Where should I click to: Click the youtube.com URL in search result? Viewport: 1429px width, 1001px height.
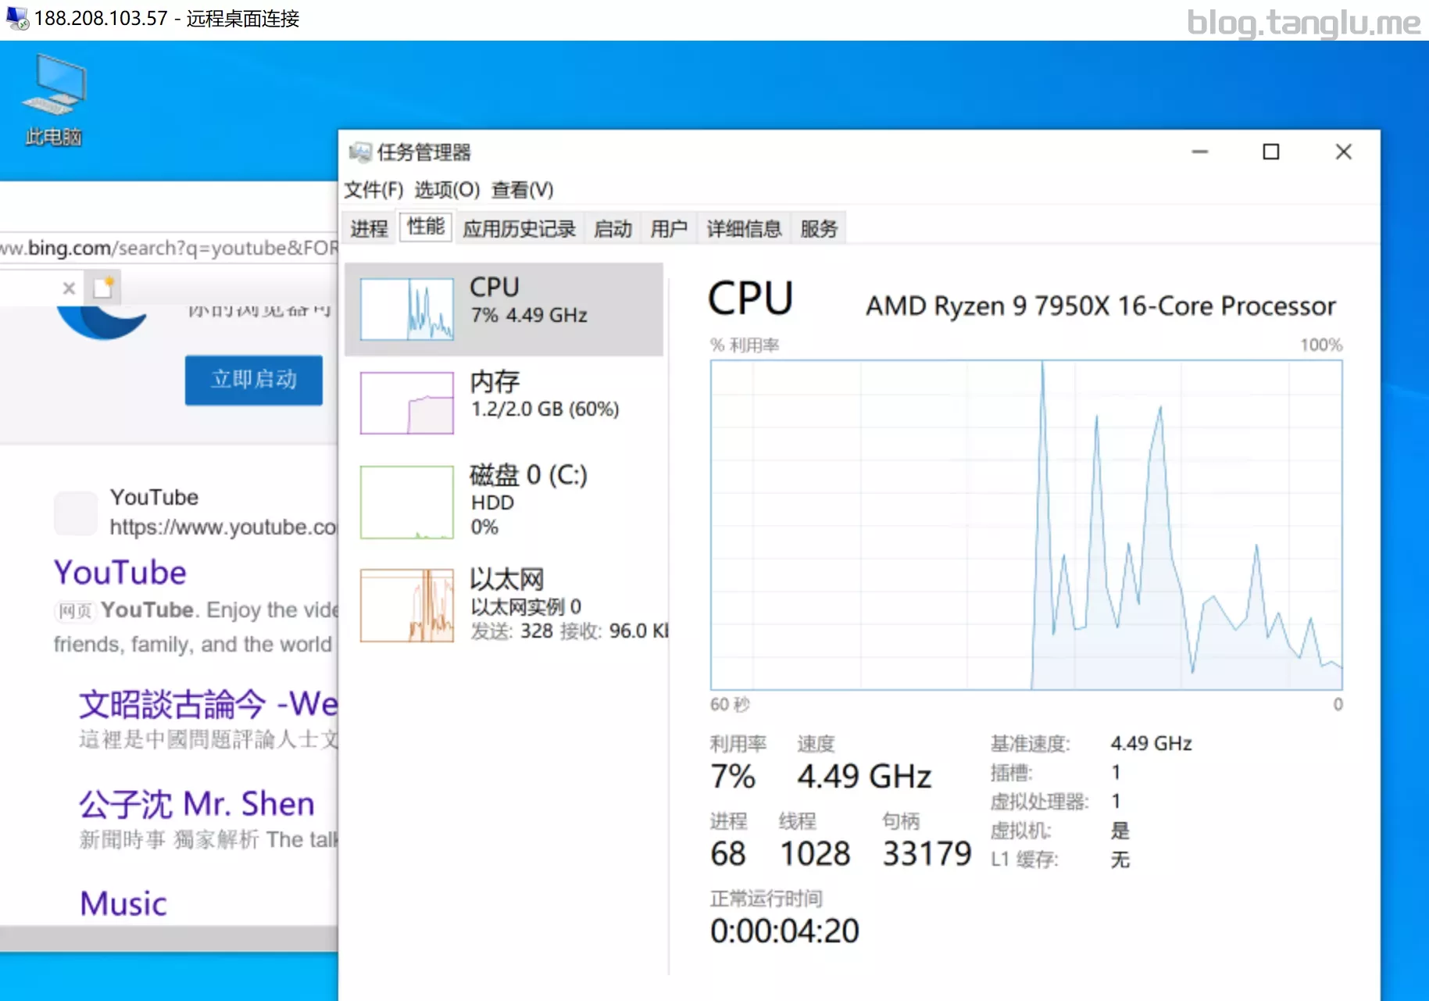point(223,527)
